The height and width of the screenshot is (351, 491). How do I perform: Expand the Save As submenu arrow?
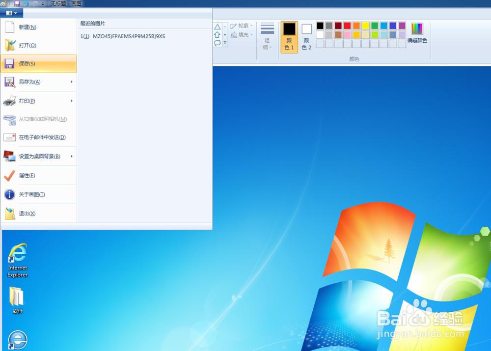click(72, 82)
